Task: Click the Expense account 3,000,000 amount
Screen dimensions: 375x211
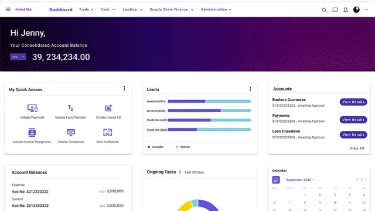Action: [115, 191]
